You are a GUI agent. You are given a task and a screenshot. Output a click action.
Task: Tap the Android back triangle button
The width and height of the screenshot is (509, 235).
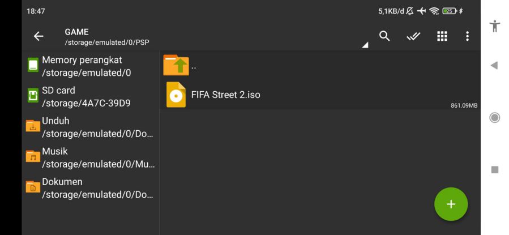tap(494, 65)
